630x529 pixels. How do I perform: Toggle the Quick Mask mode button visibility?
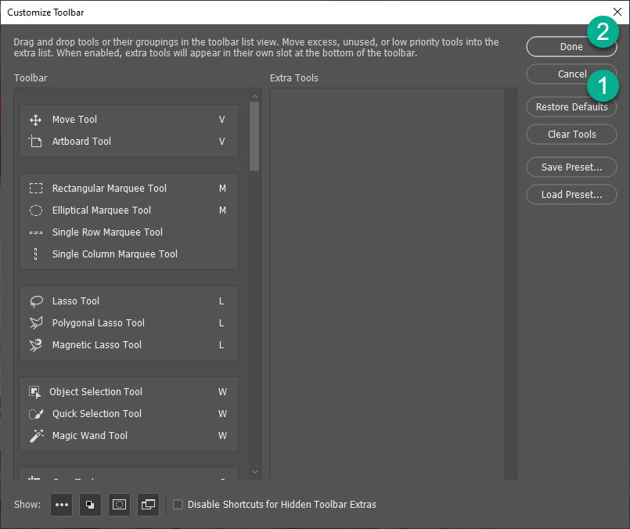click(119, 505)
